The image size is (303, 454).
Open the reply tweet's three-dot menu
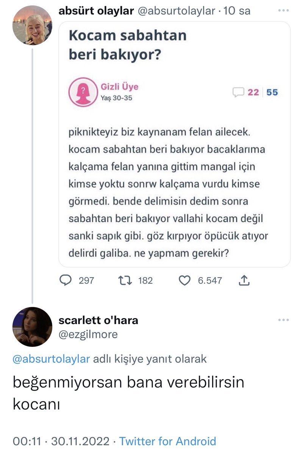coord(283,320)
